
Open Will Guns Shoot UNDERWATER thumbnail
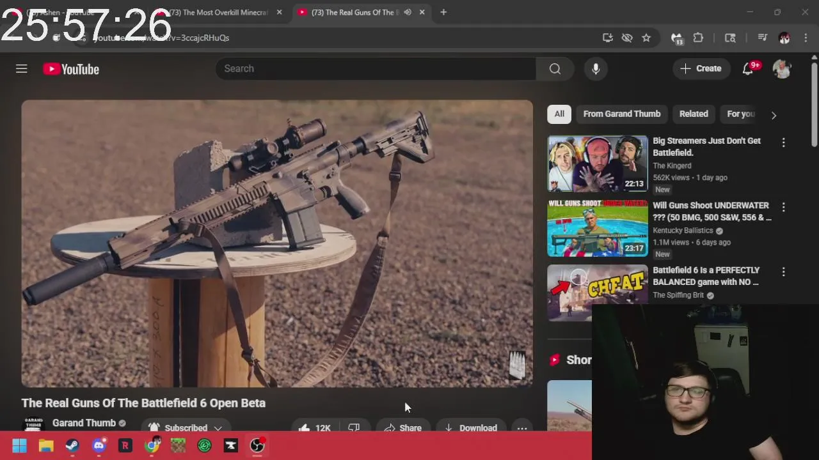click(x=598, y=228)
